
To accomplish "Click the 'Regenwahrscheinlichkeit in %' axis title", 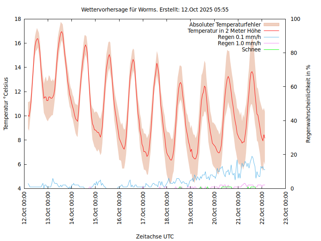I will (x=309, y=104).
